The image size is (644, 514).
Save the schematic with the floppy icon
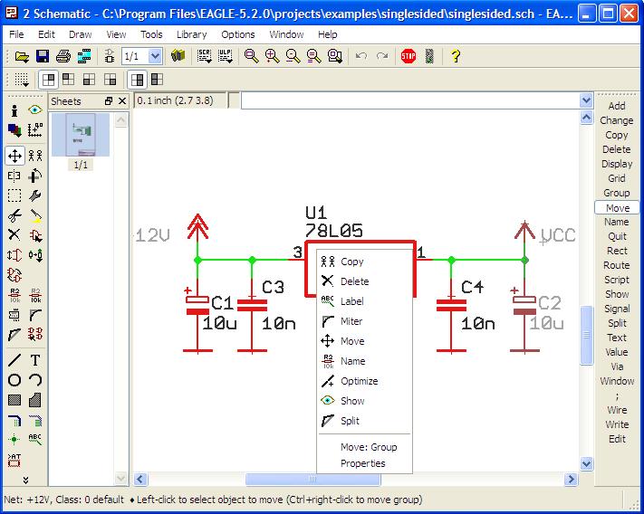[x=43, y=56]
